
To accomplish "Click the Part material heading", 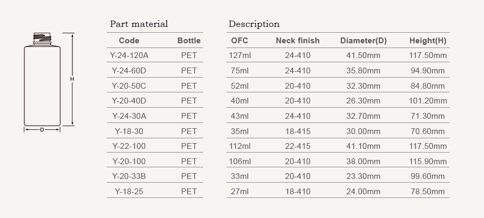I will 139,24.
